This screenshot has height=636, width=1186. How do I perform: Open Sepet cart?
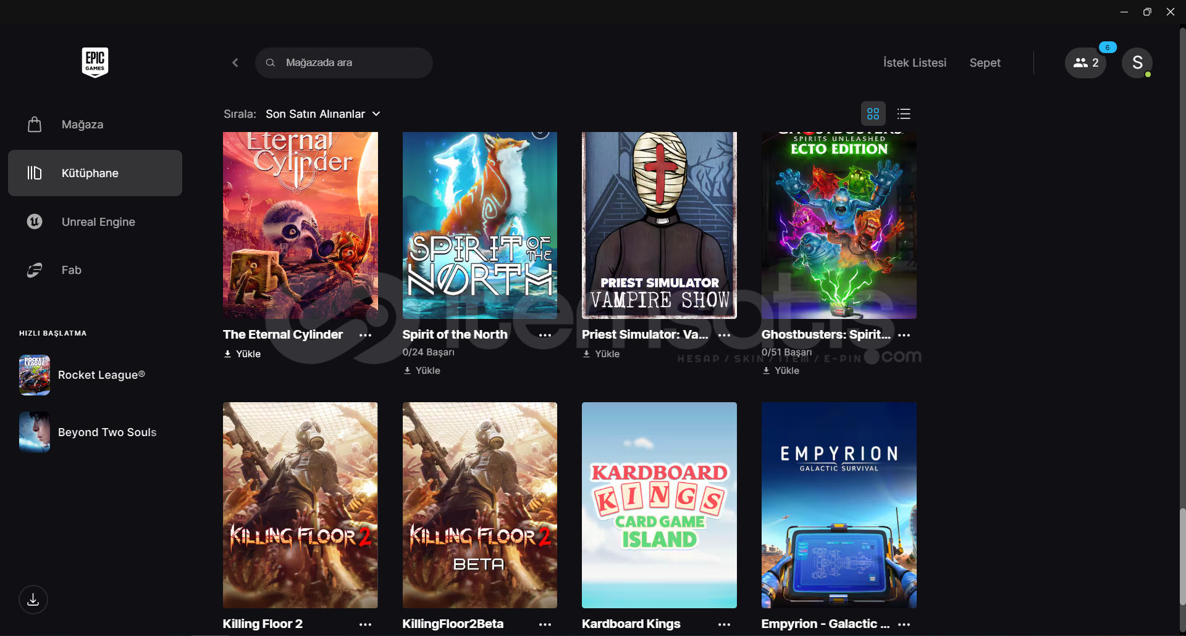[x=985, y=63]
